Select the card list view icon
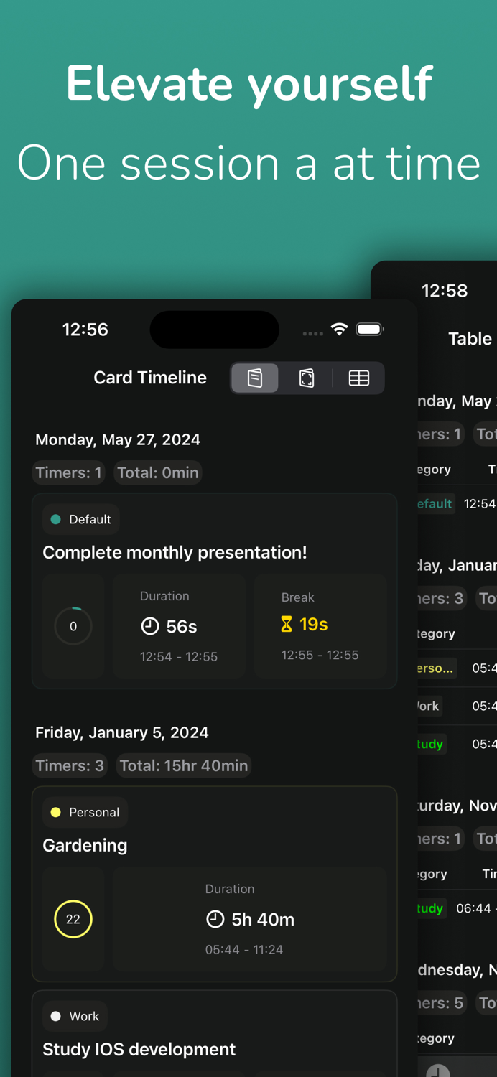Image resolution: width=497 pixels, height=1077 pixels. [x=254, y=378]
